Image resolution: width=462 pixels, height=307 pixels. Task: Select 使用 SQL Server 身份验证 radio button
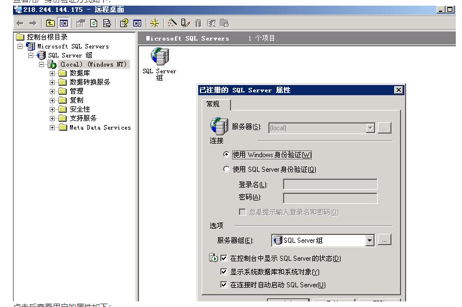[226, 169]
